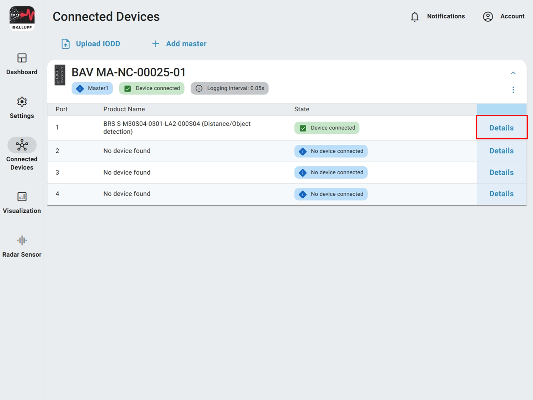Open the Visualization chart icon

pos(22,197)
